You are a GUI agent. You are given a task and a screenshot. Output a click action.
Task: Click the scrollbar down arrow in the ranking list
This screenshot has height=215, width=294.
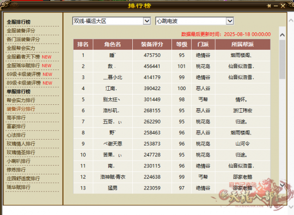(282, 185)
